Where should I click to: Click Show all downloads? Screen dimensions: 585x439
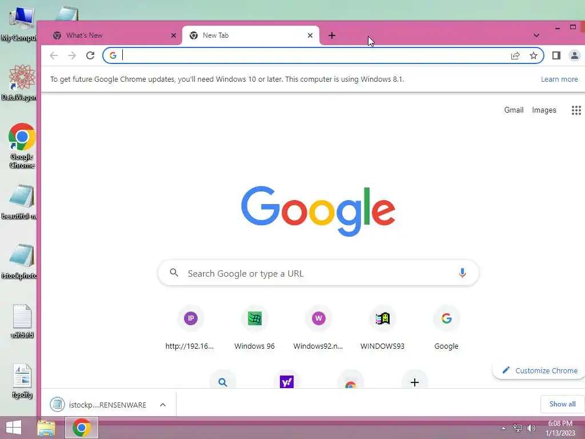(562, 404)
